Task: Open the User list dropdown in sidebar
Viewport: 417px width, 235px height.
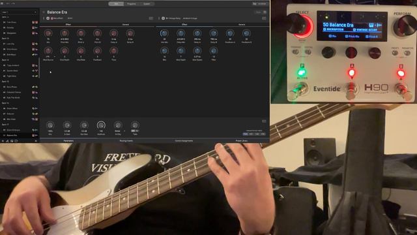Action: click(x=19, y=12)
